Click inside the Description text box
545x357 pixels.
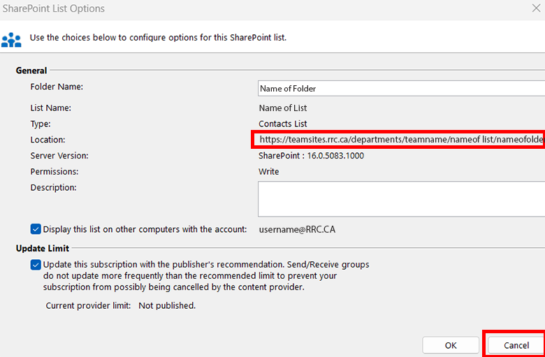tap(400, 199)
